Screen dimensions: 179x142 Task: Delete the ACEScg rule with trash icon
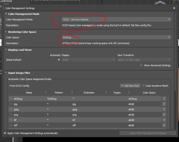click(164, 99)
